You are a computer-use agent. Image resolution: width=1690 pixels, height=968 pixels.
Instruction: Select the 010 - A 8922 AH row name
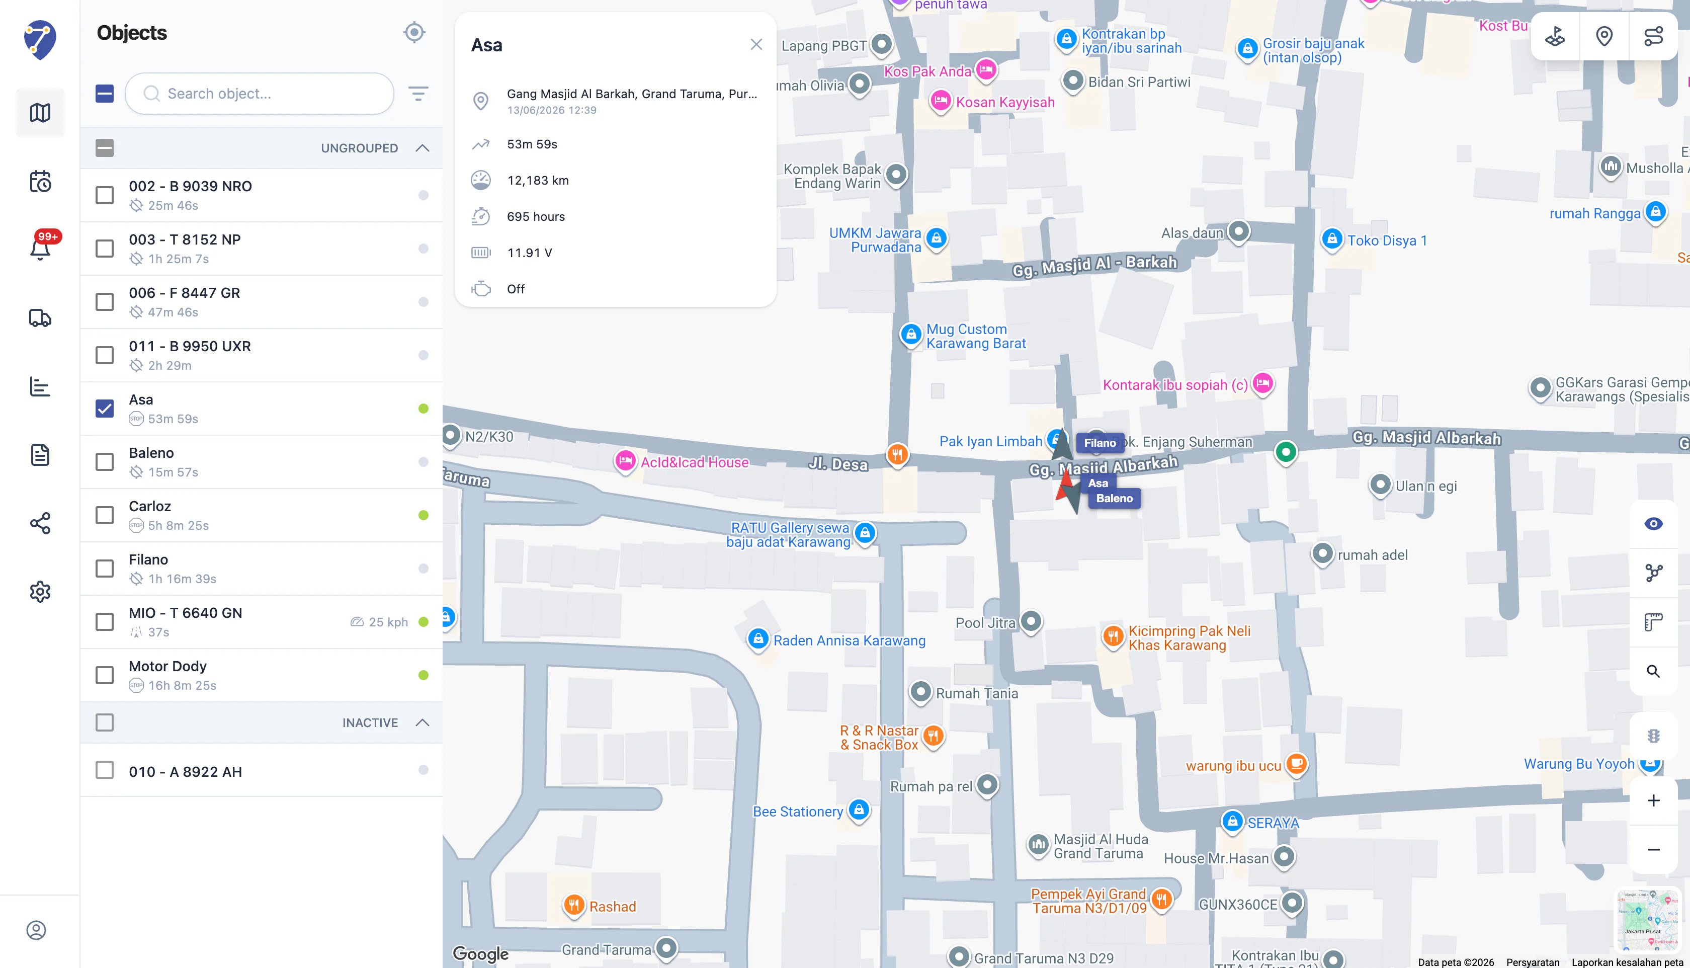(186, 772)
